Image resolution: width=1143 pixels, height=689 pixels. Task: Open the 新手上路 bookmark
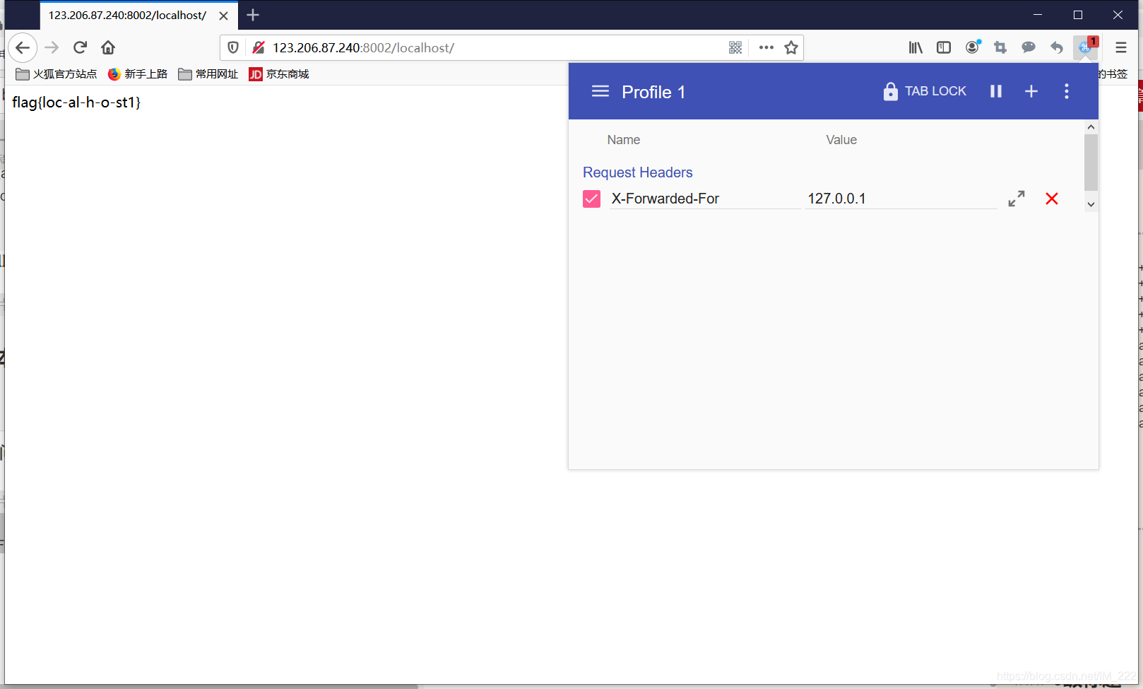[x=138, y=74]
